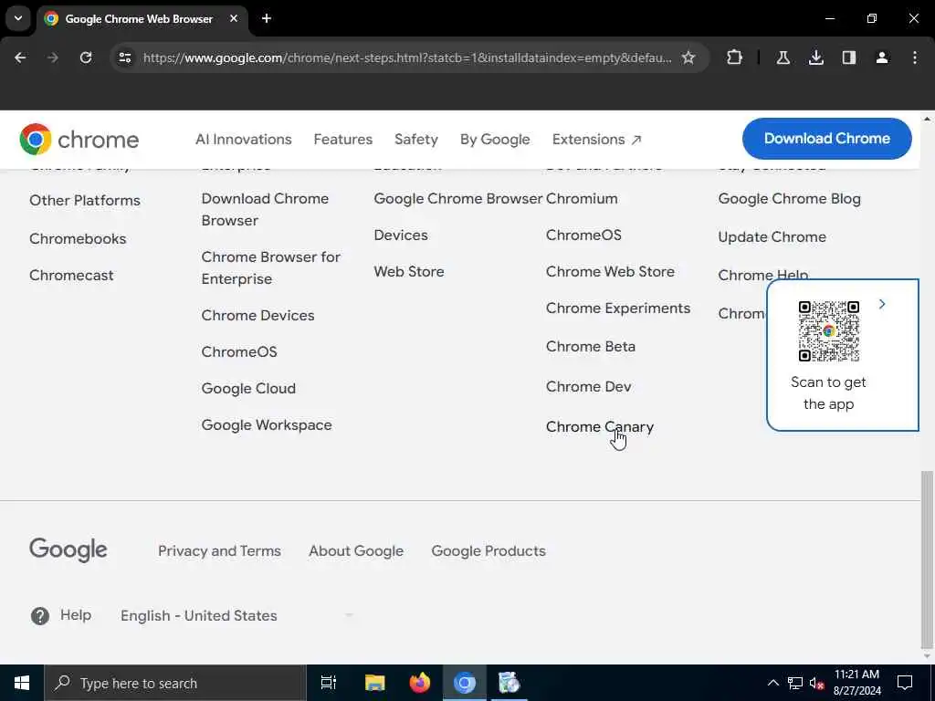Click the Download Chrome button
The height and width of the screenshot is (701, 935).
point(826,139)
